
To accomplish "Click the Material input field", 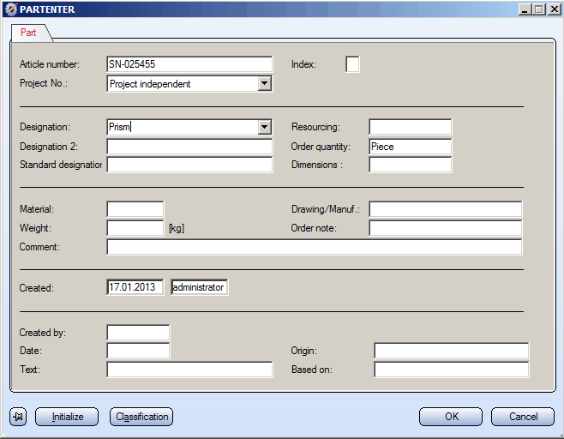I will (x=135, y=209).
